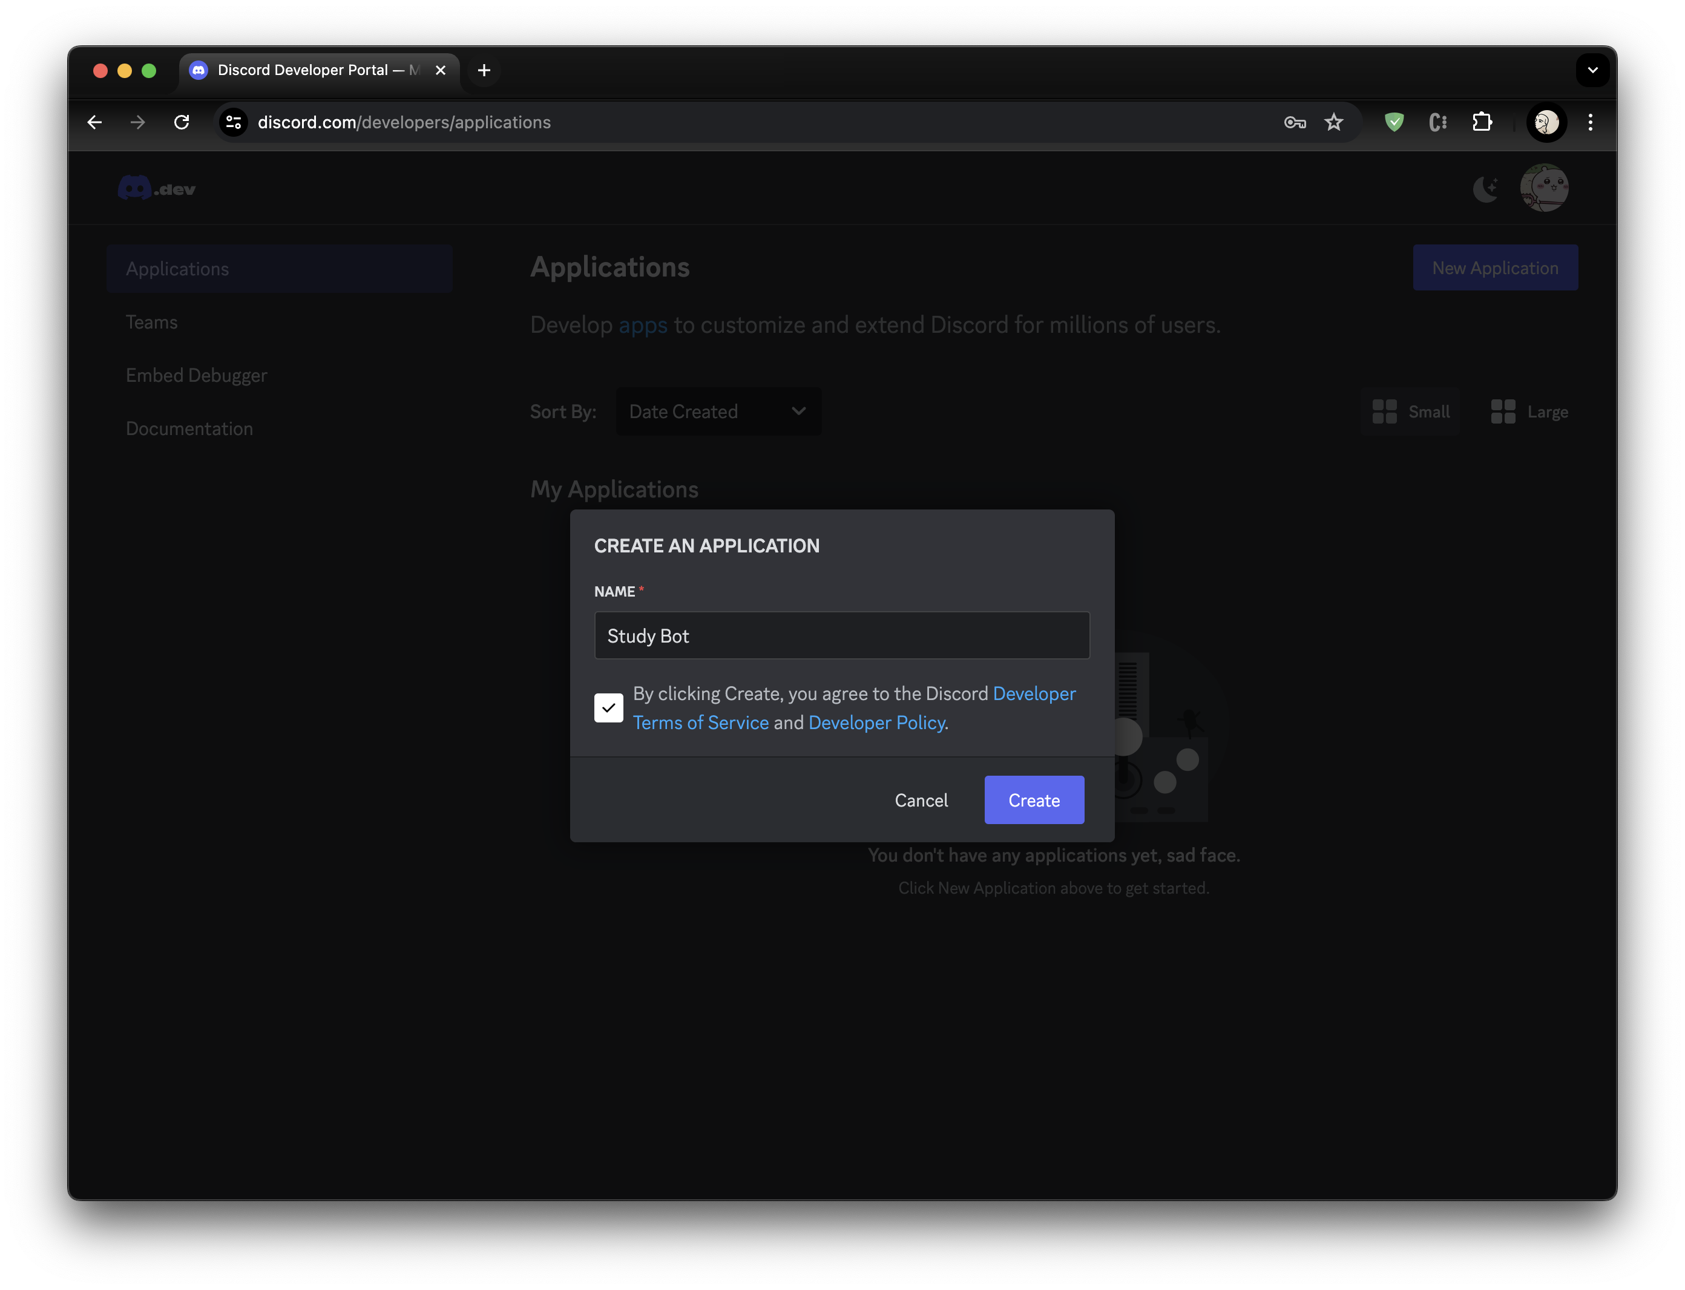Open site information icon in address bar

click(x=234, y=122)
